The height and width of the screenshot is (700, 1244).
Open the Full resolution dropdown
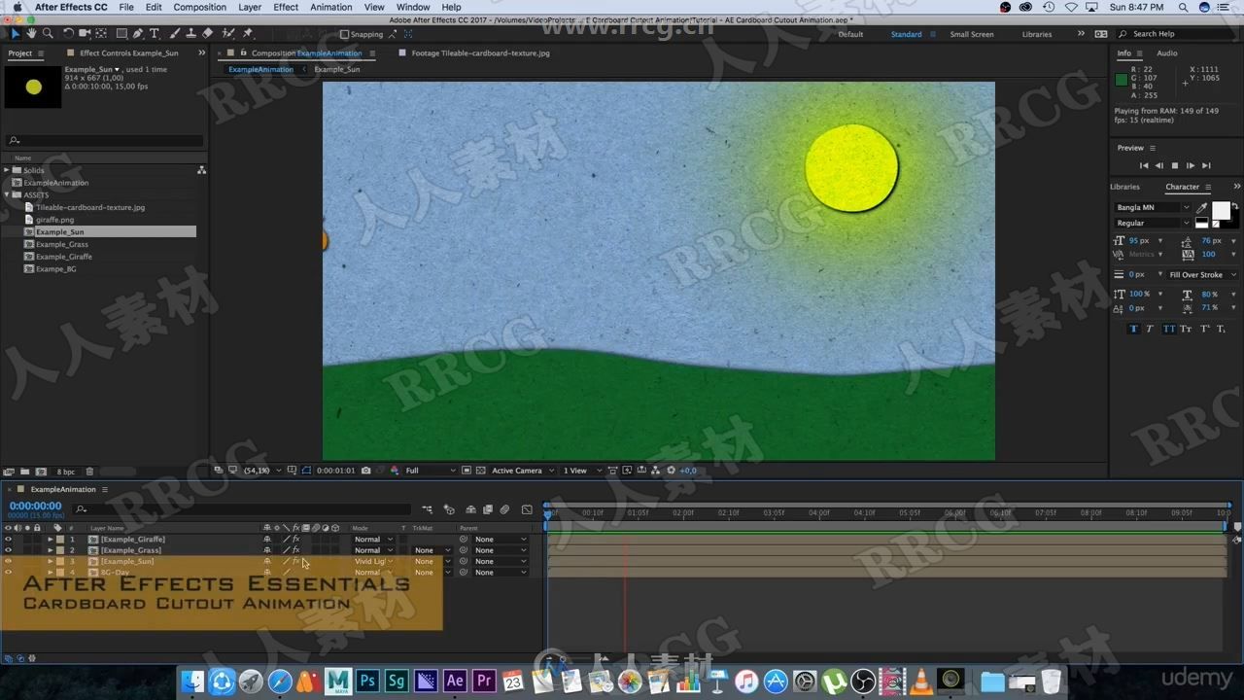pos(430,471)
